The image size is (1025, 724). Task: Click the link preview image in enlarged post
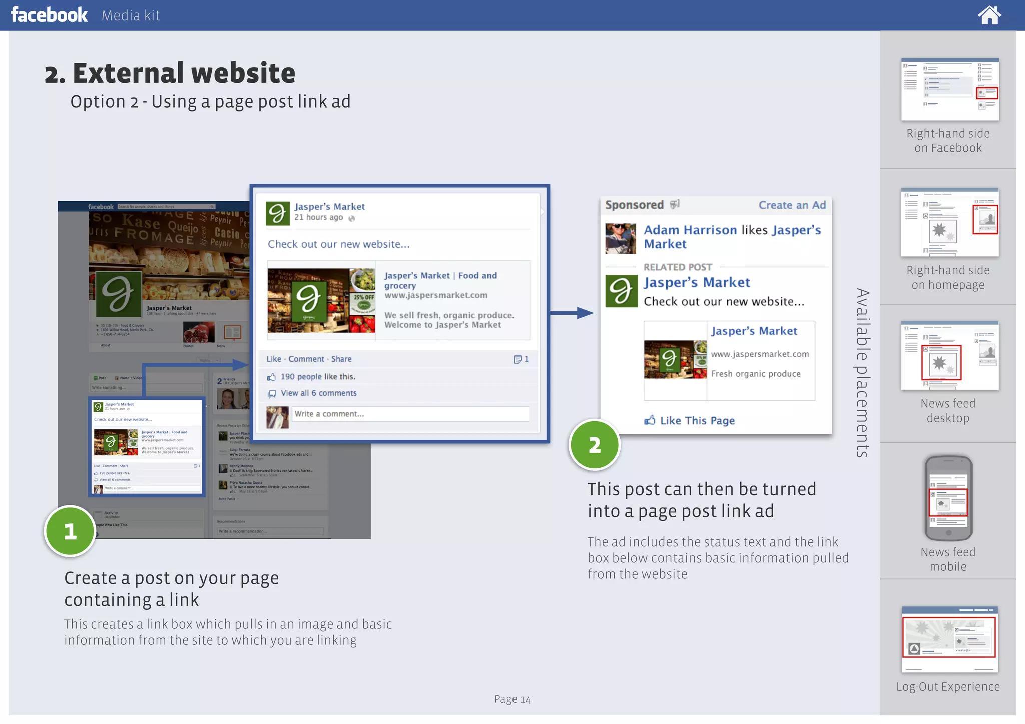coord(321,301)
